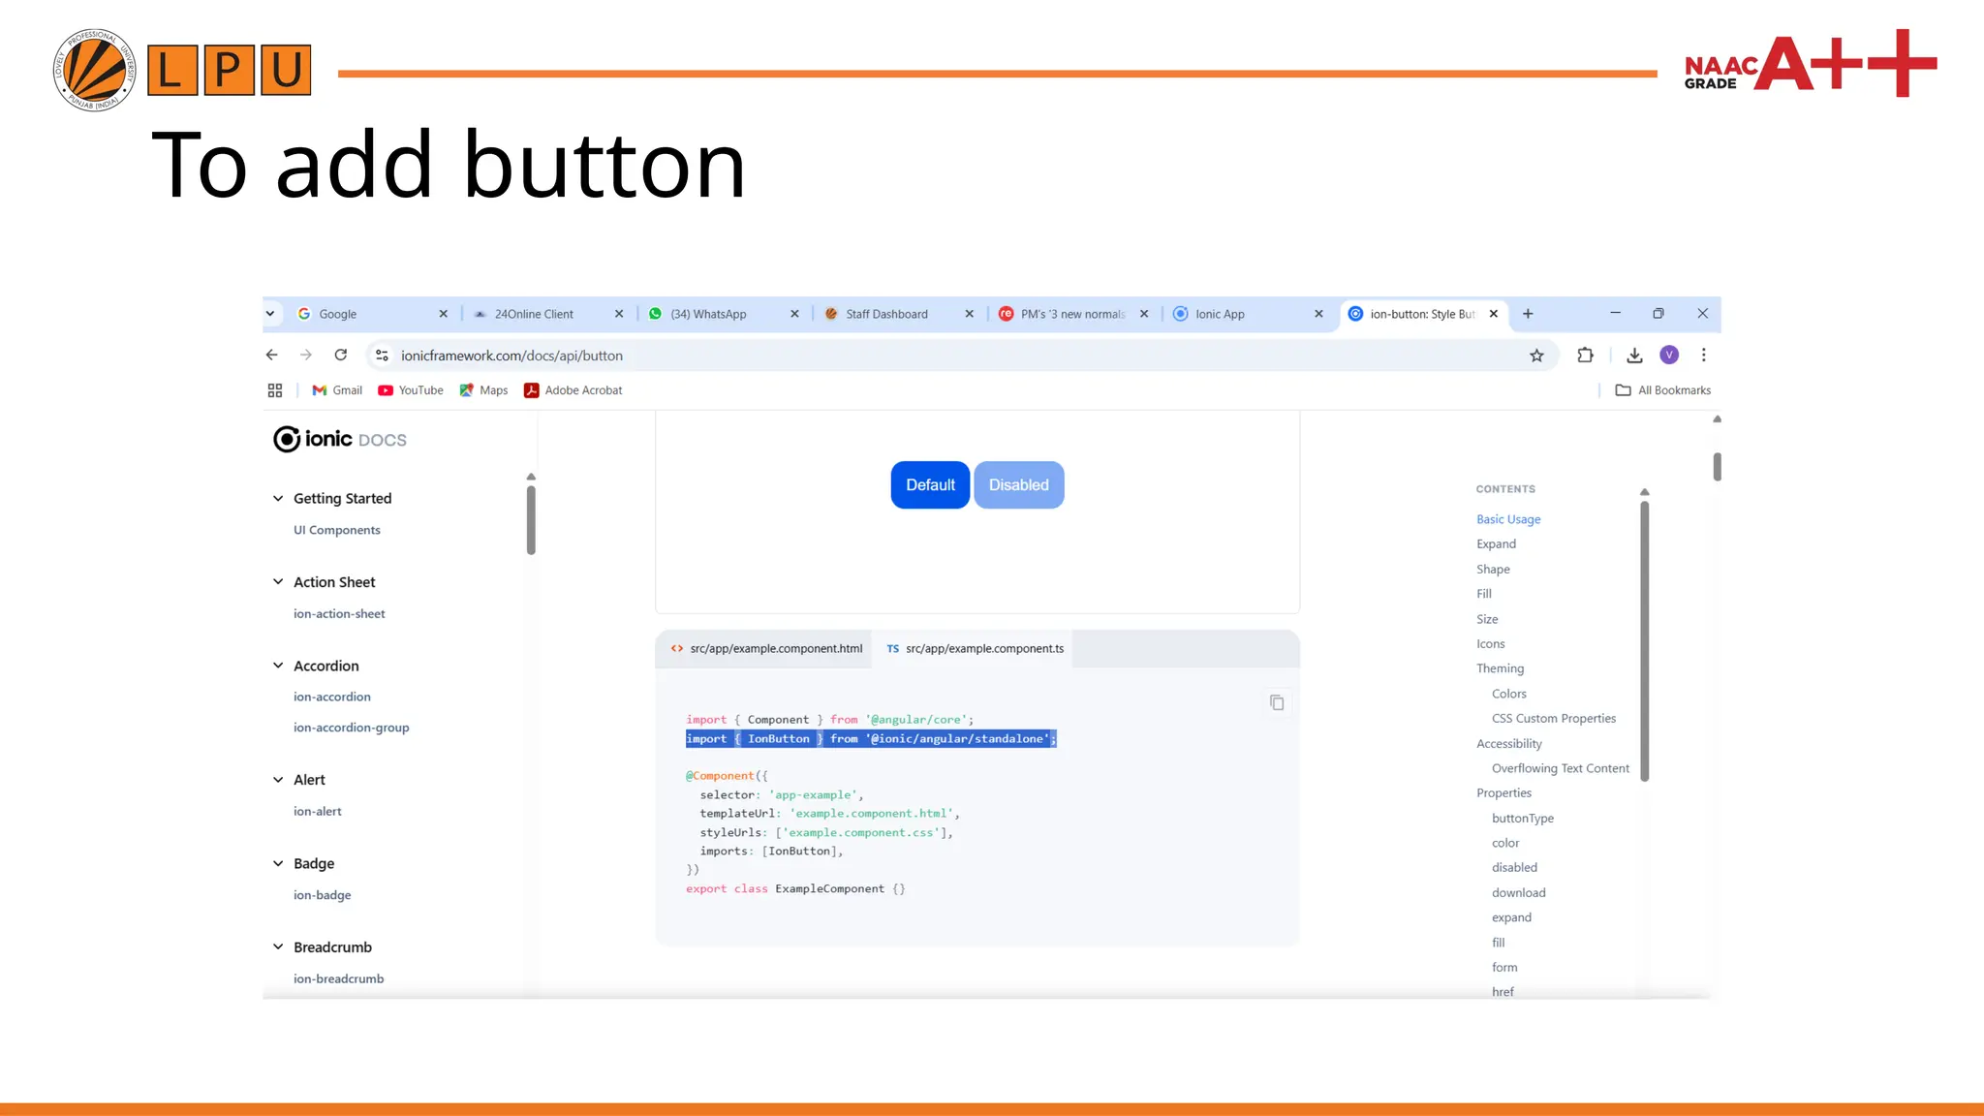Open the browser extensions puzzle icon

pyautogui.click(x=1585, y=356)
